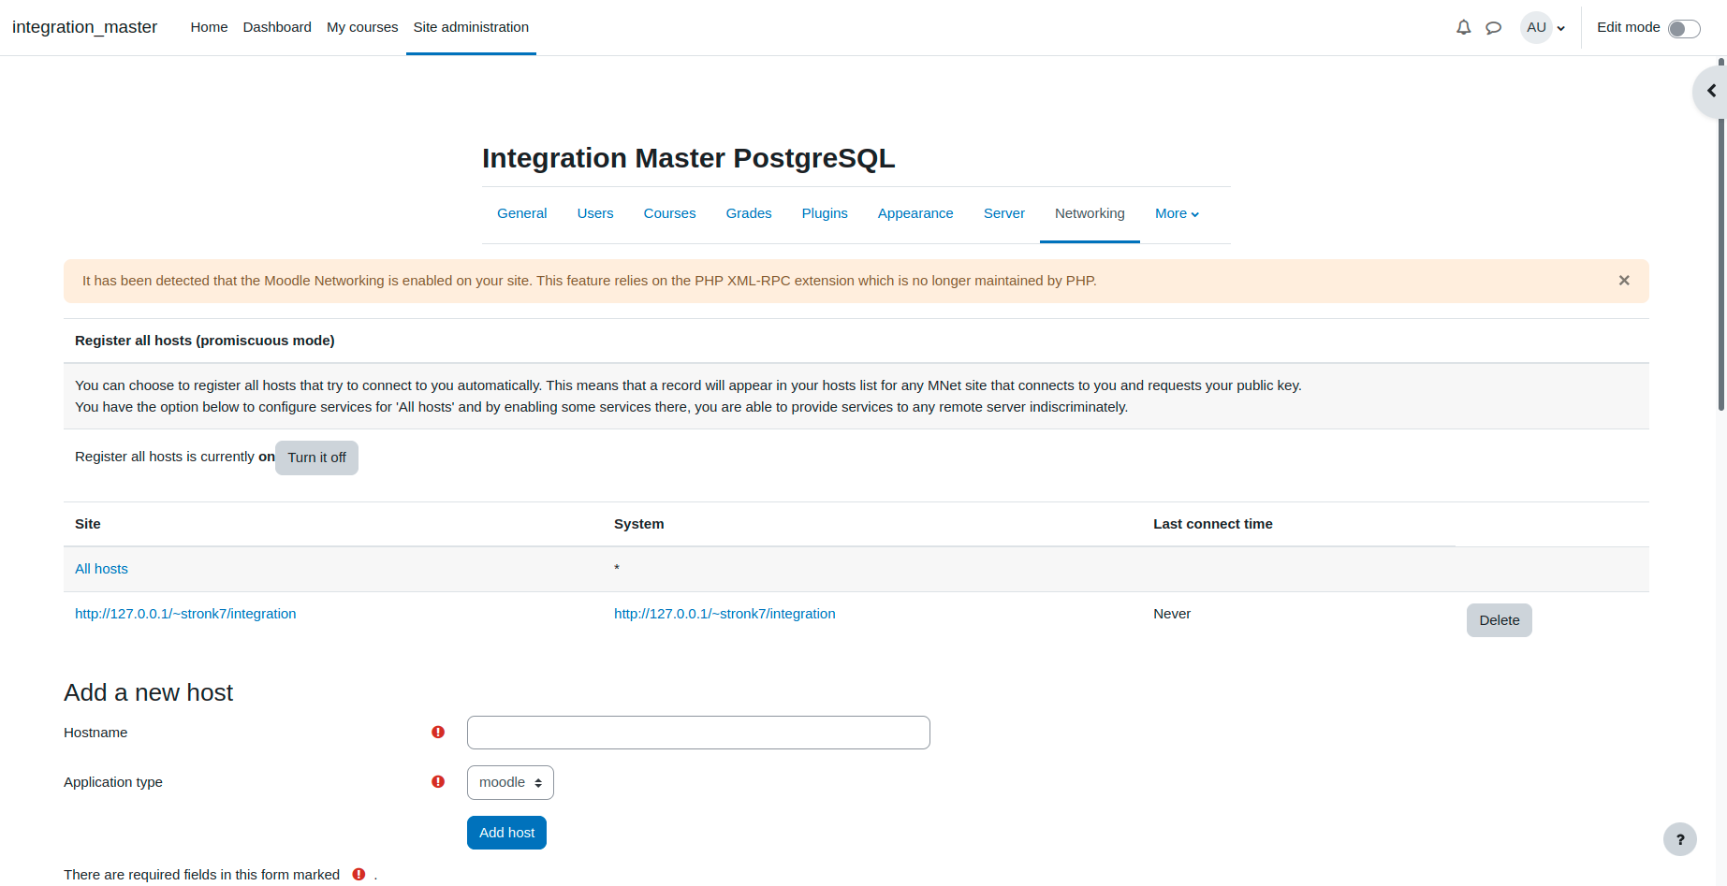Click the System column header

639,524
